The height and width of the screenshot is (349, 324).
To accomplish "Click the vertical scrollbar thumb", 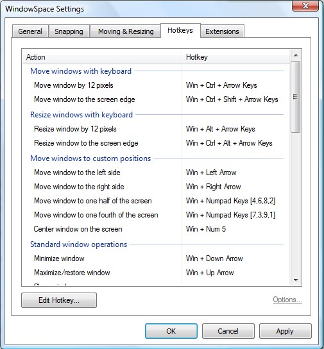I will coord(296,97).
